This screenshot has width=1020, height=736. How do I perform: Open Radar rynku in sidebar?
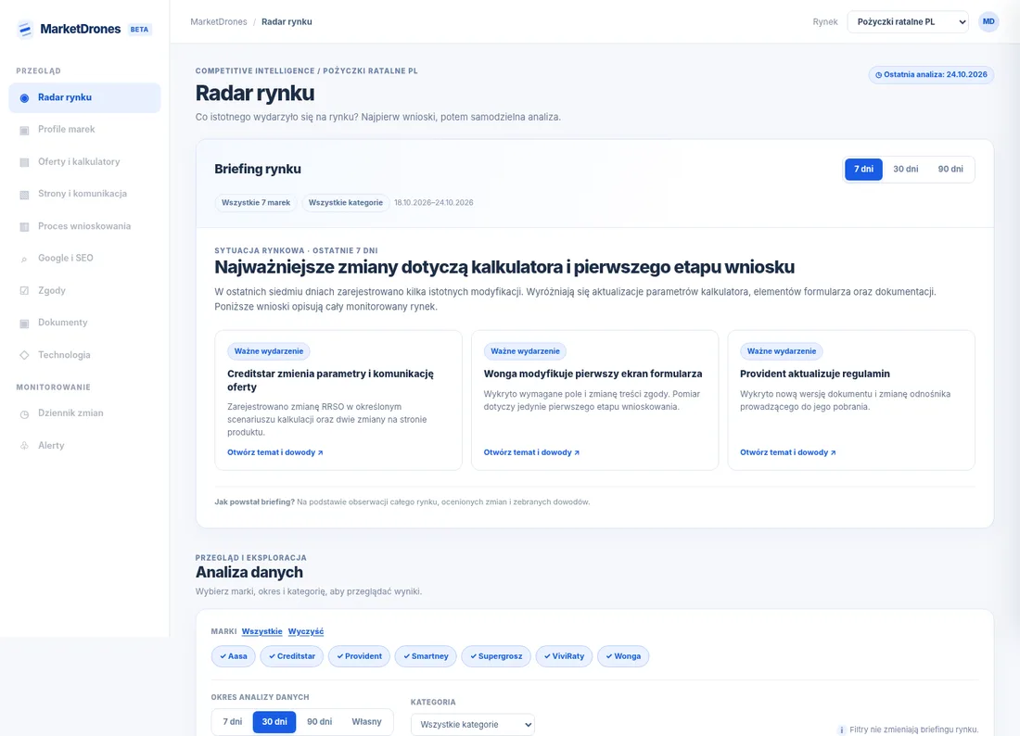pyautogui.click(x=84, y=97)
